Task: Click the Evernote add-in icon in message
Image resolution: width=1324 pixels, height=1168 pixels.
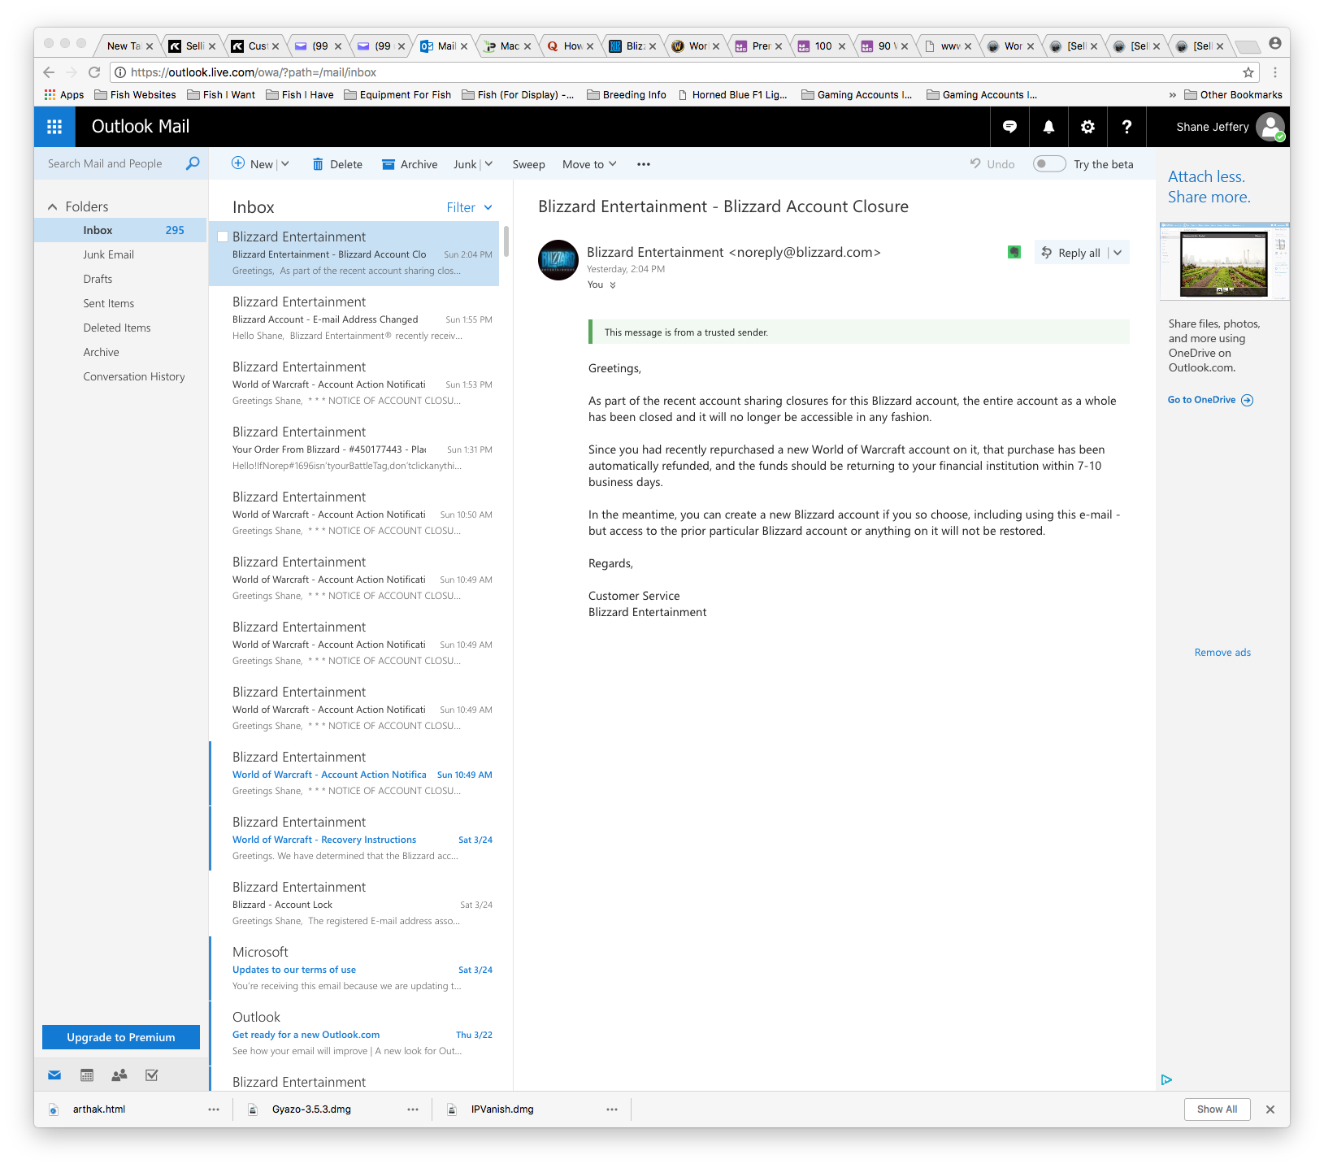Action: point(1014,252)
